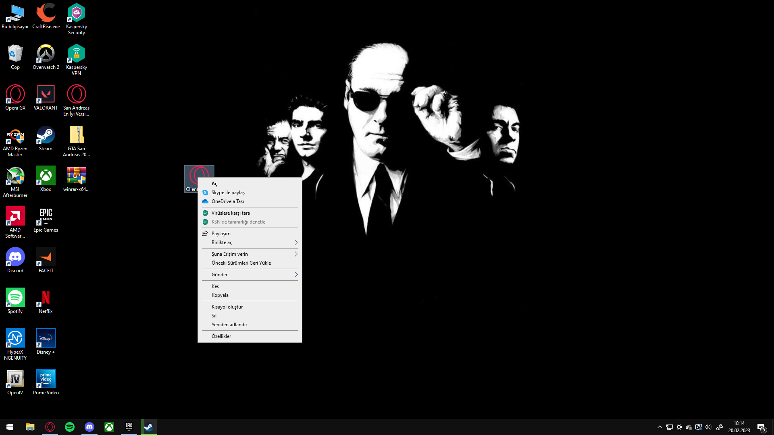Select Virüslere karşı tara menu entry
The image size is (774, 435).
point(231,213)
